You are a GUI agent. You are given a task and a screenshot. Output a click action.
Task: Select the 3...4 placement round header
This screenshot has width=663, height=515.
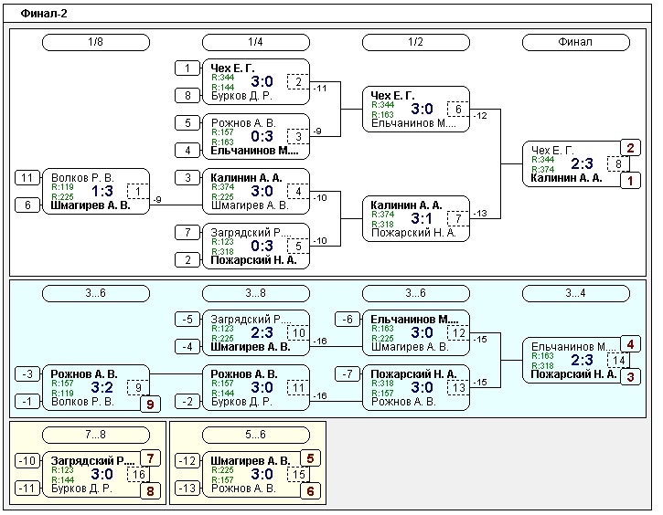(x=575, y=293)
